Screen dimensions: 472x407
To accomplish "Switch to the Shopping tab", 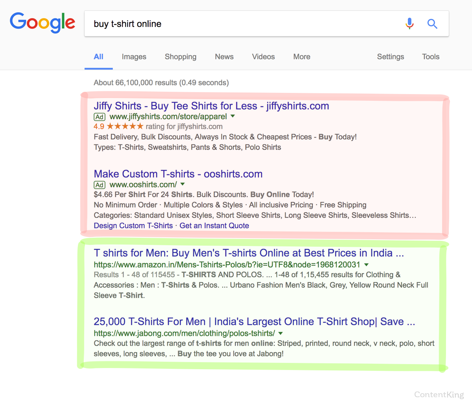I will [181, 57].
